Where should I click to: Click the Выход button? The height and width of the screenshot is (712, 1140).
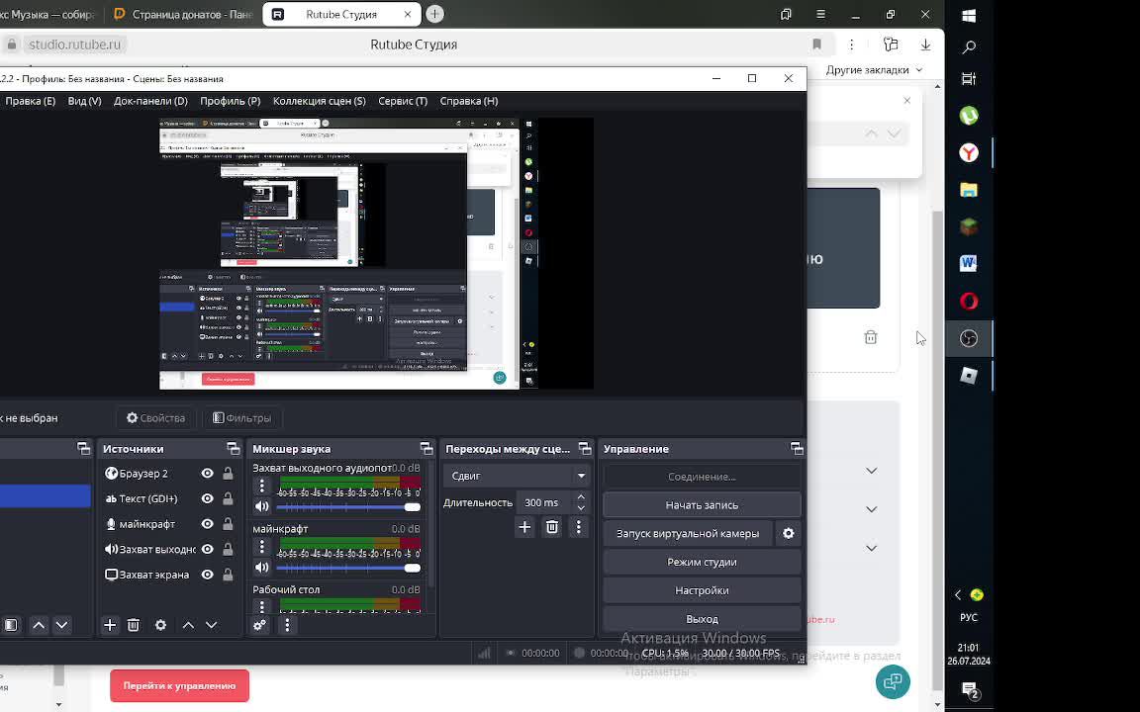click(702, 619)
